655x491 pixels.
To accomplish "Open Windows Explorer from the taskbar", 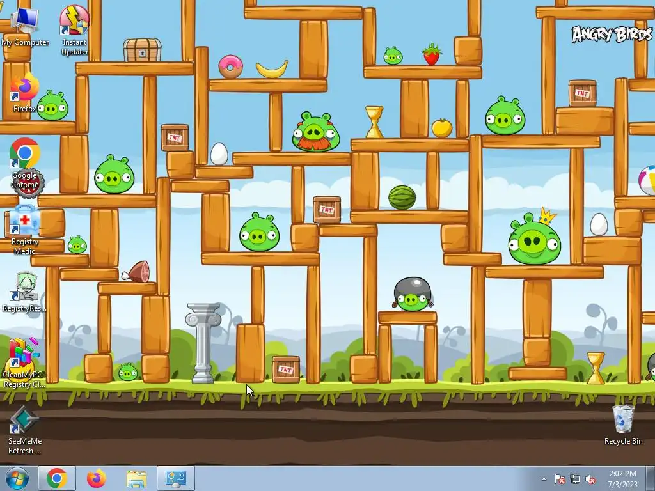I will pyautogui.click(x=136, y=478).
